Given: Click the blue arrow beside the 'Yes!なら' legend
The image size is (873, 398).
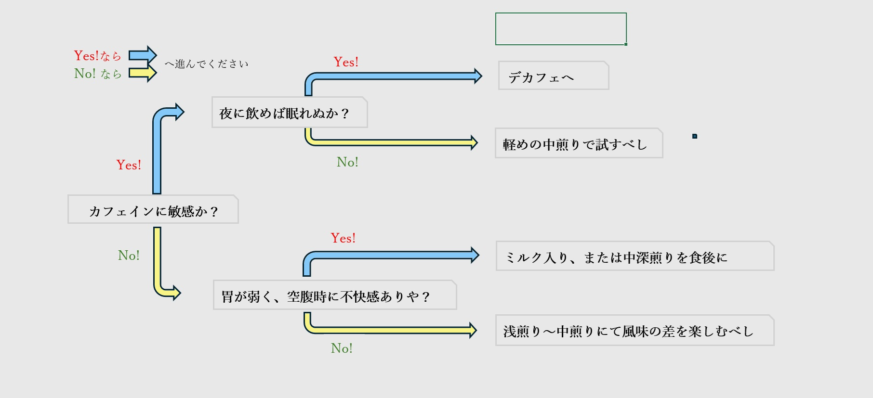Looking at the screenshot, I should pos(143,55).
